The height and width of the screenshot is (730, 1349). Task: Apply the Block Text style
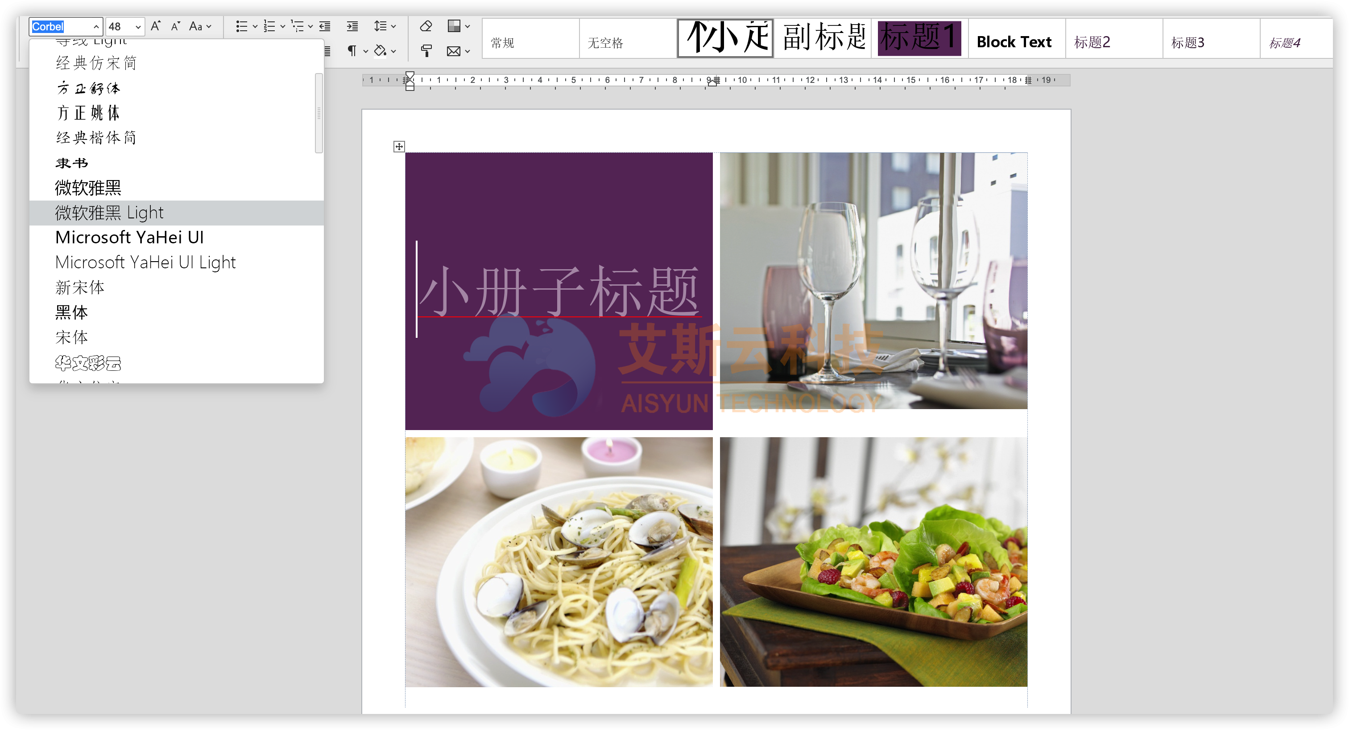[x=1014, y=42]
